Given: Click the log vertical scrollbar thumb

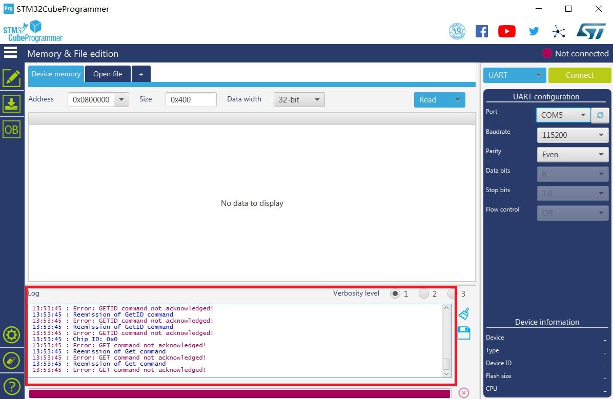Looking at the screenshot, I should (446, 364).
